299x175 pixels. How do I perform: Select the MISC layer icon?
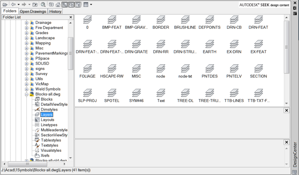[136, 68]
